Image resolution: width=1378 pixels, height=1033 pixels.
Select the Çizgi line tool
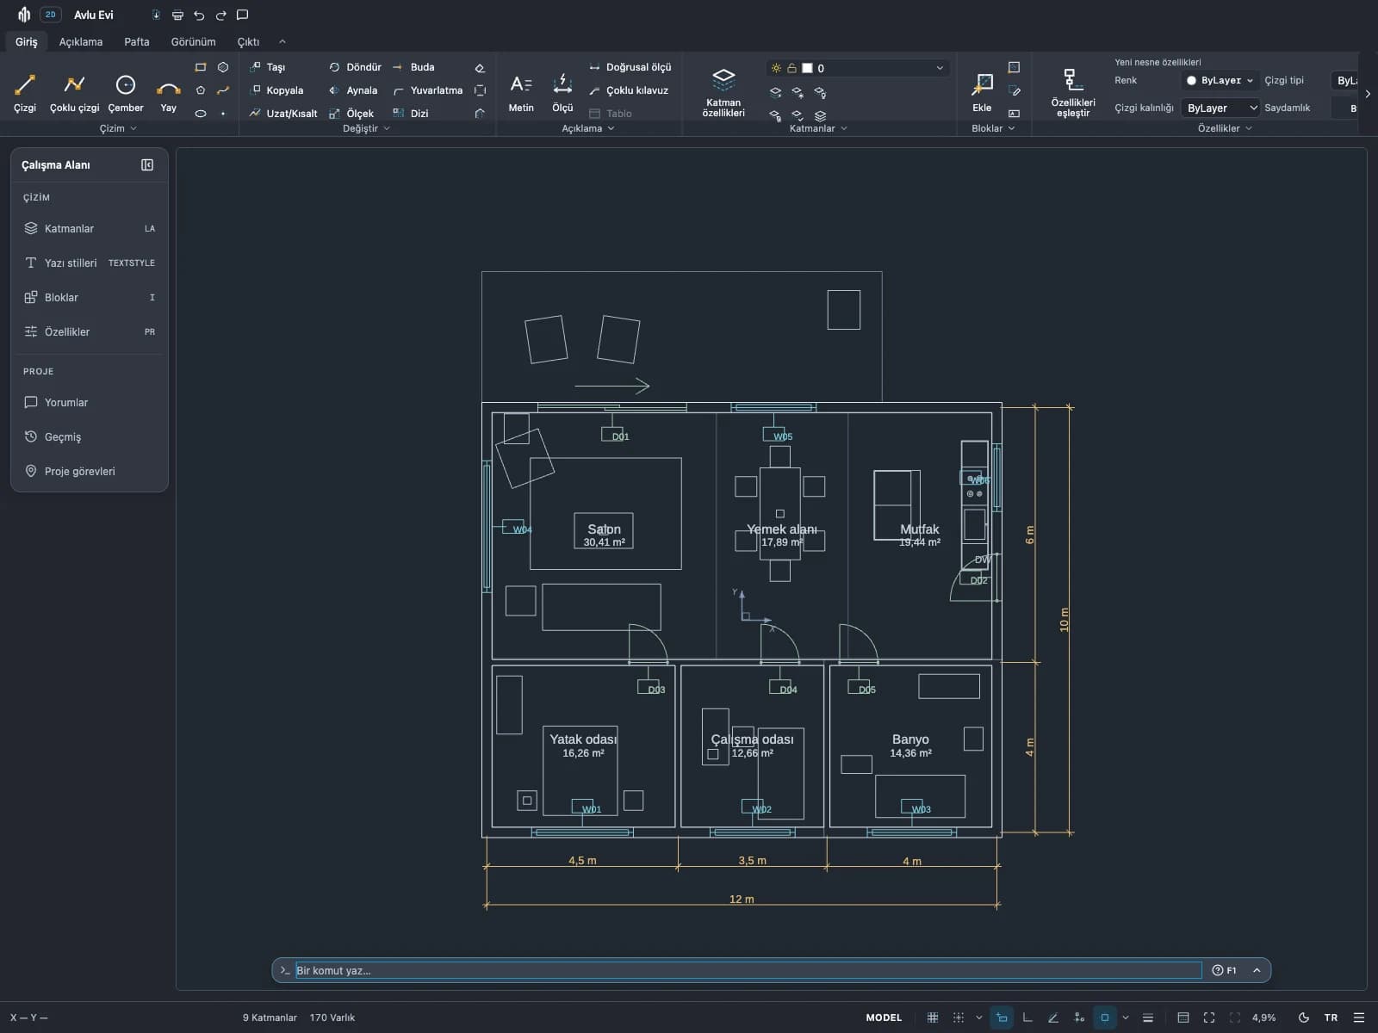[25, 93]
